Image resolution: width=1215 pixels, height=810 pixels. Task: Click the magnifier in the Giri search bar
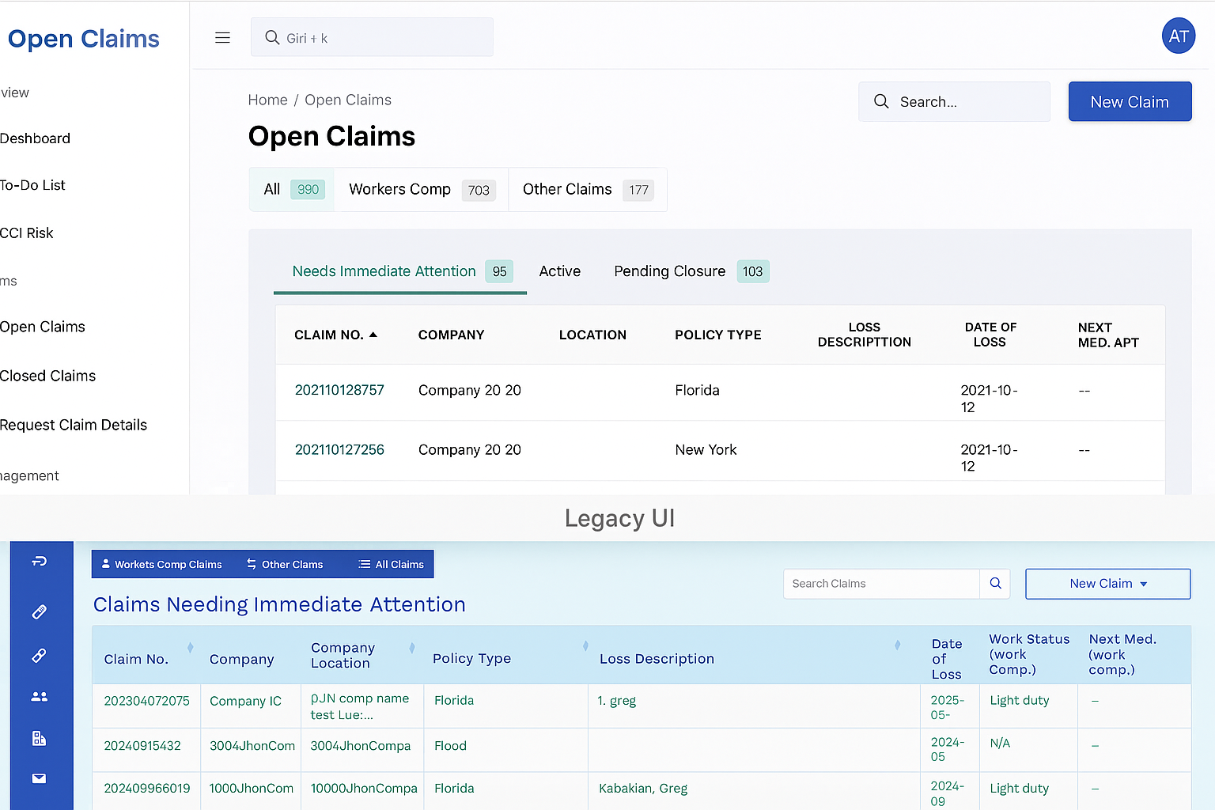pos(271,37)
